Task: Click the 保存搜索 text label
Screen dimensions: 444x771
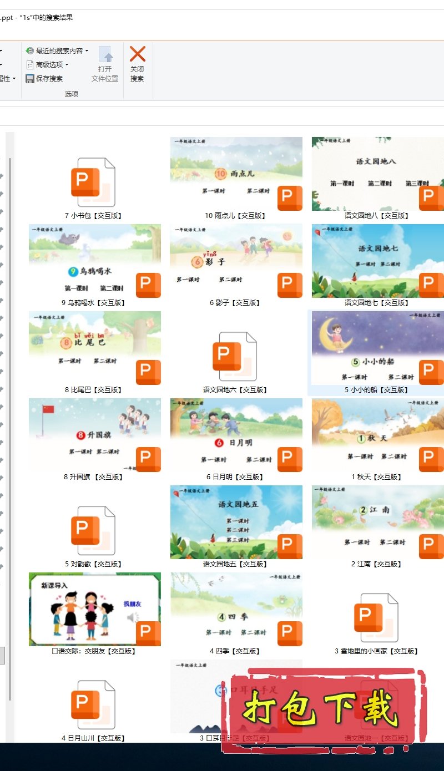Action: [x=49, y=79]
